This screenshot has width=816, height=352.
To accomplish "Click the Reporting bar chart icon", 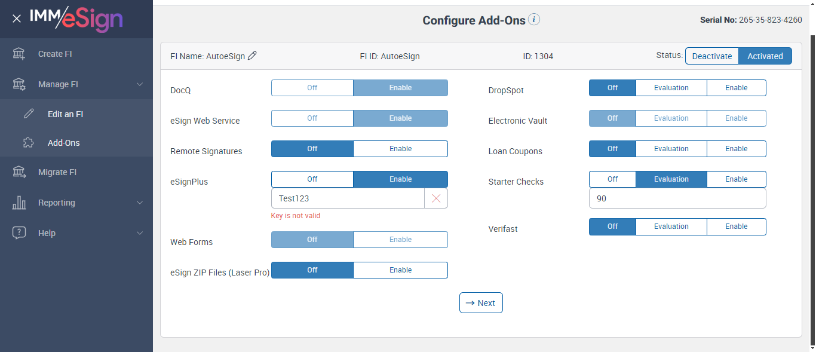I will click(19, 203).
